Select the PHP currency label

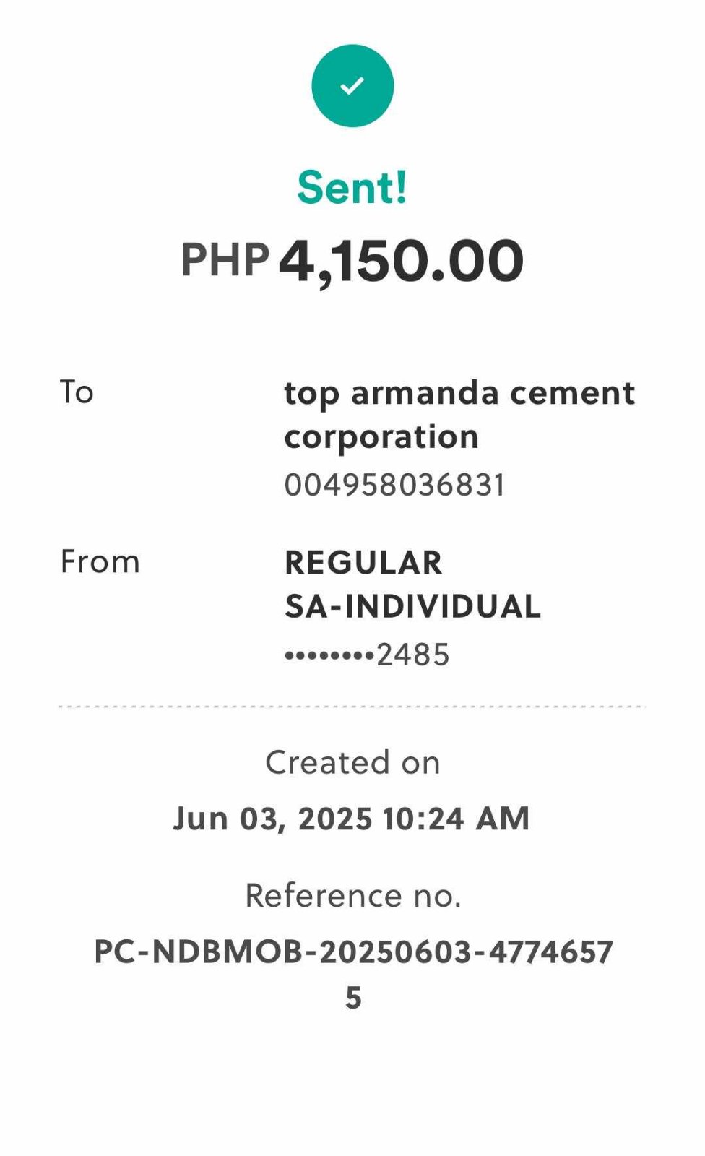[225, 260]
